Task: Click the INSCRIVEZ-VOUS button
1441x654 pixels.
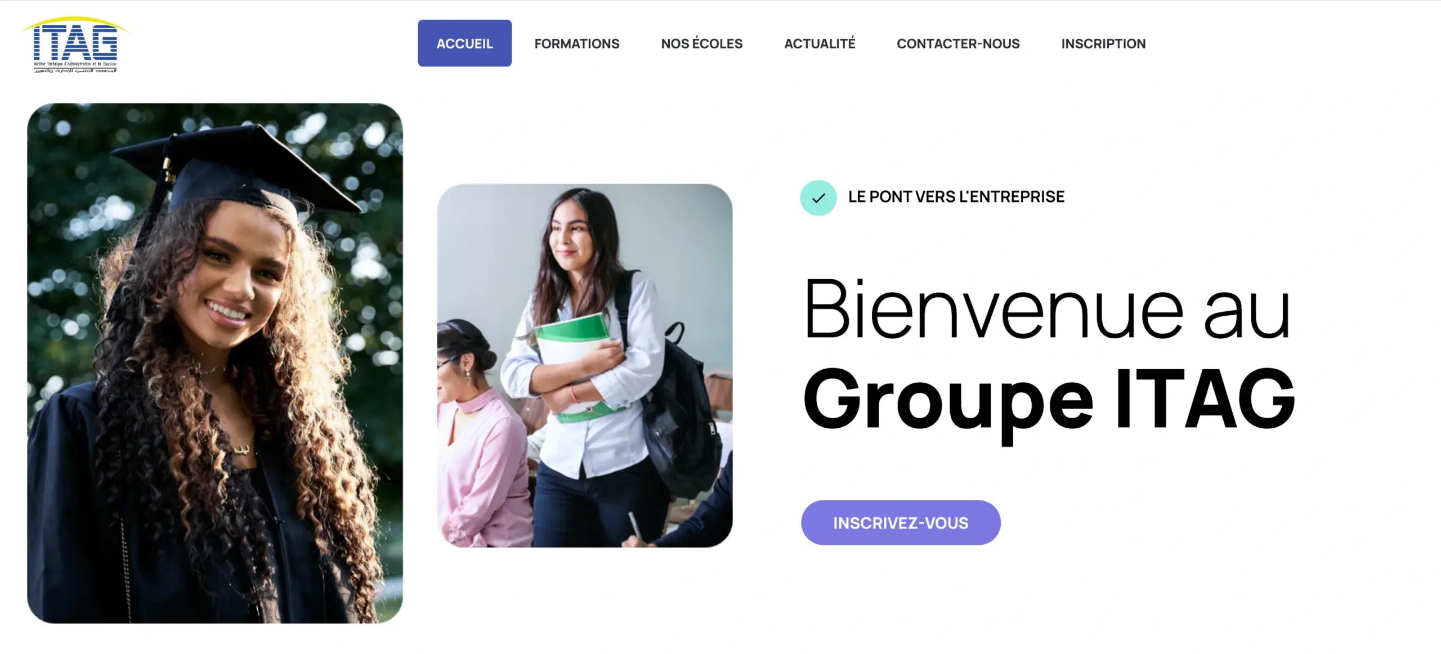Action: pyautogui.click(x=901, y=522)
